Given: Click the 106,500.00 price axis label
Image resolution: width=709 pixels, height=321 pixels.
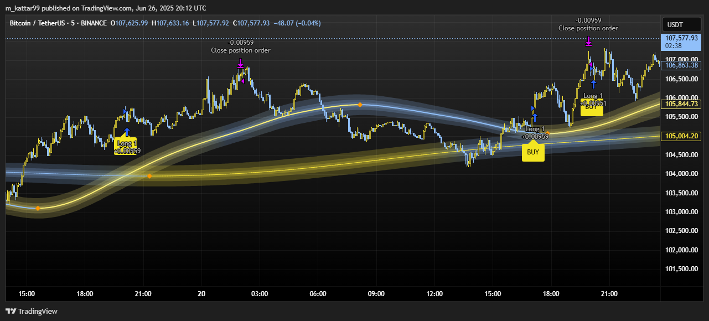Looking at the screenshot, I should 681,79.
